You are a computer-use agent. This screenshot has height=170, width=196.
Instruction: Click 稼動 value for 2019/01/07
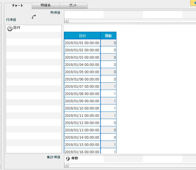pyautogui.click(x=108, y=86)
